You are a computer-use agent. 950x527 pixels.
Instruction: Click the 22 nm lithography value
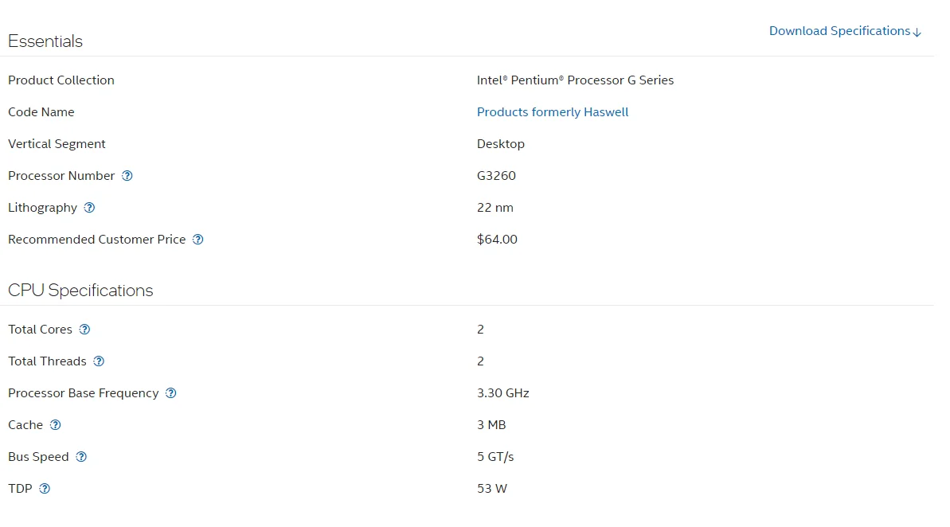495,208
